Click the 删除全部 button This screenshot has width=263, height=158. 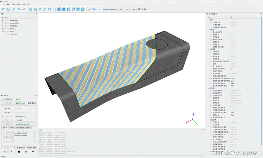(x=8, y=142)
